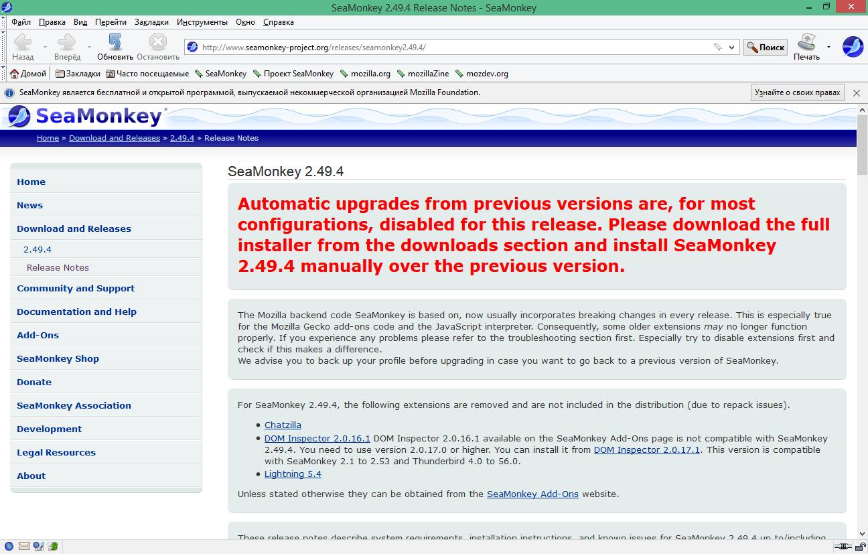Open the mozilla.org bookmark
This screenshot has height=554, width=868.
click(365, 74)
